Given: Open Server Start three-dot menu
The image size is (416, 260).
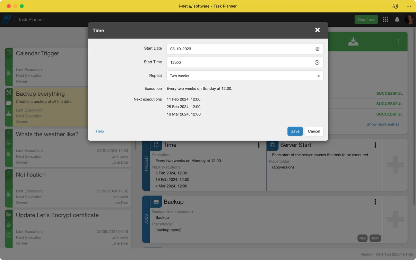Looking at the screenshot, I should tap(375, 145).
